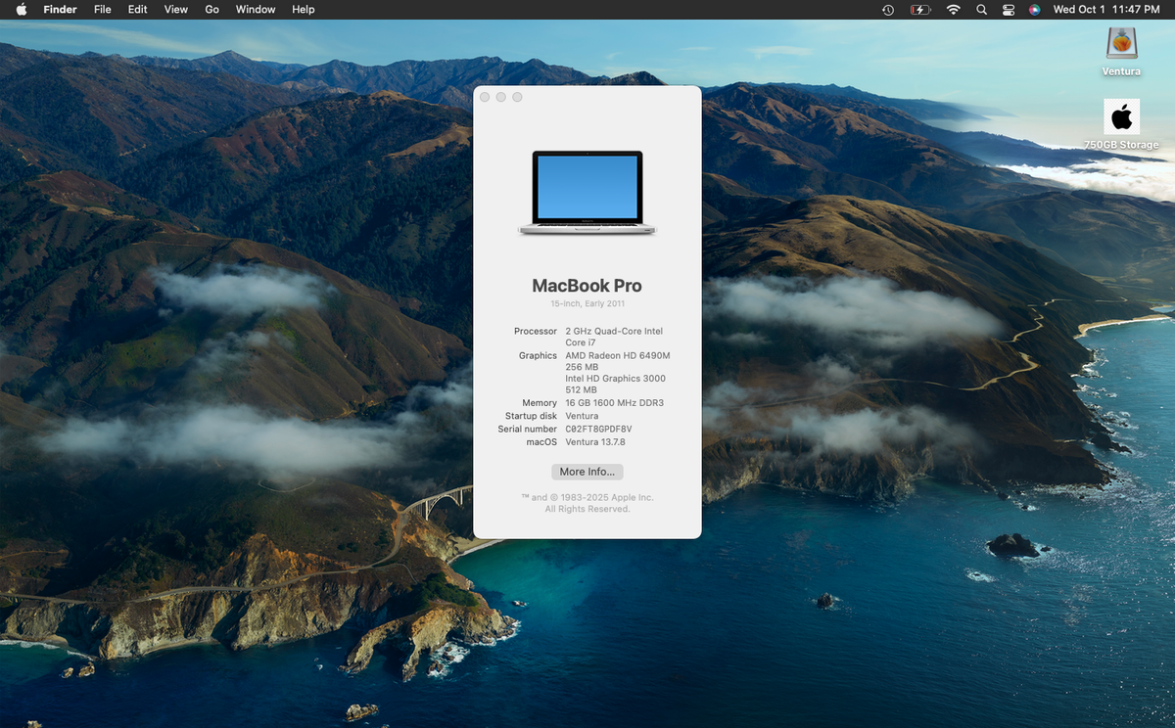This screenshot has width=1175, height=728.
Task: Open the Finder menu
Action: coord(61,9)
